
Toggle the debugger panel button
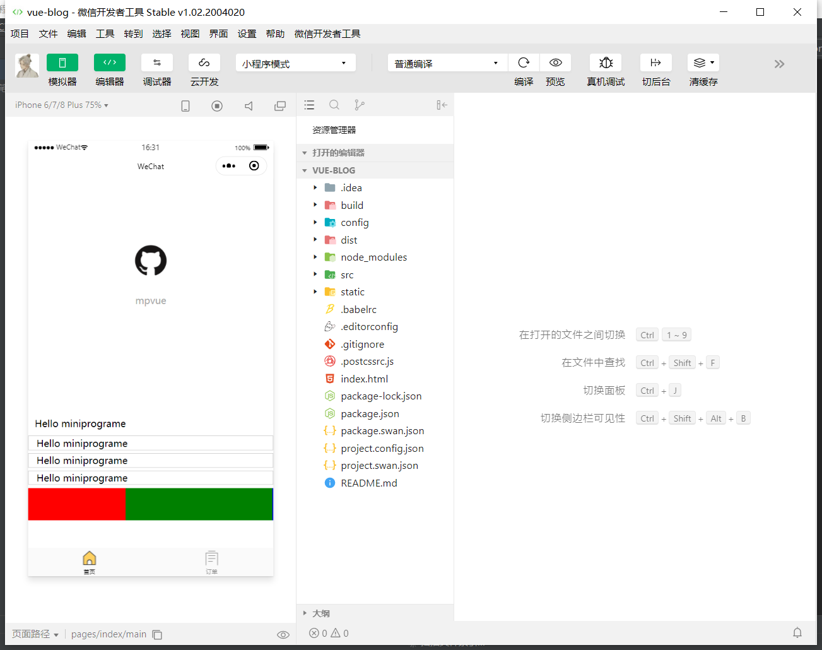[x=156, y=62]
